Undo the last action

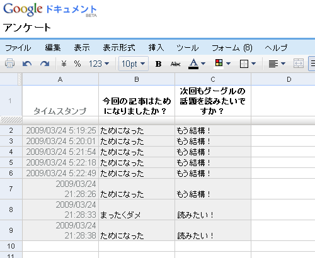(x=27, y=64)
